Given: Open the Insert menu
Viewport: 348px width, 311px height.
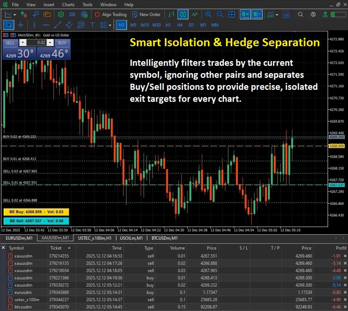Looking at the screenshot, I should point(49,4).
